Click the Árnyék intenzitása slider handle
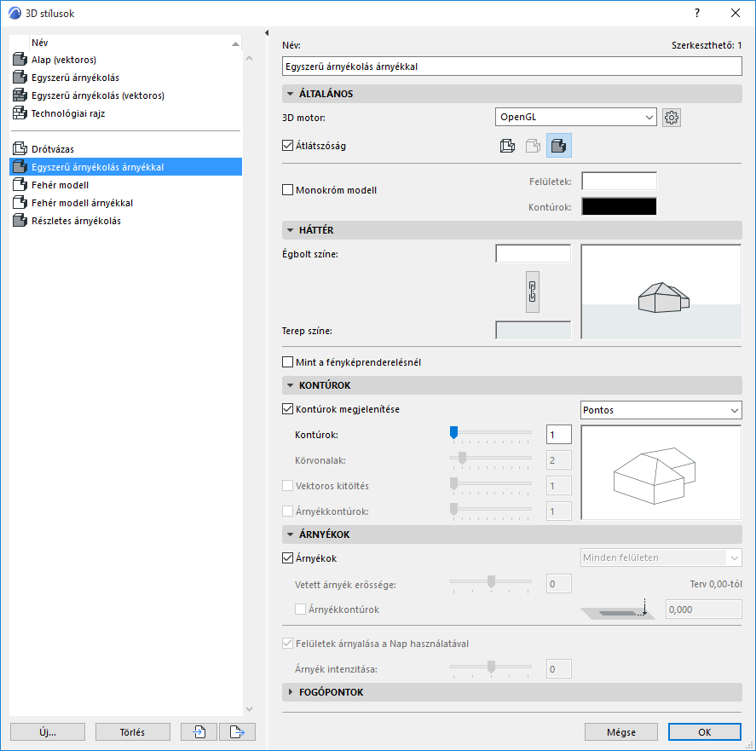This screenshot has width=756, height=751. (x=491, y=667)
